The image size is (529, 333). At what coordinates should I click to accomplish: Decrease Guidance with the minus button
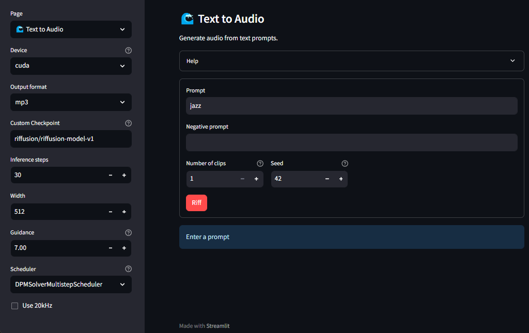111,248
